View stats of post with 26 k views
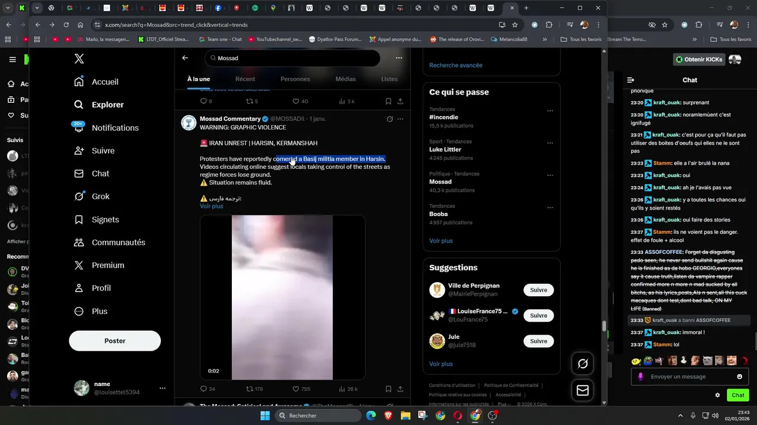 (348, 389)
